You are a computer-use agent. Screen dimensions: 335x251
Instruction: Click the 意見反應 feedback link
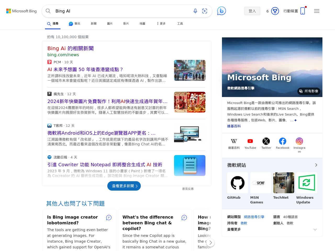coord(188,189)
